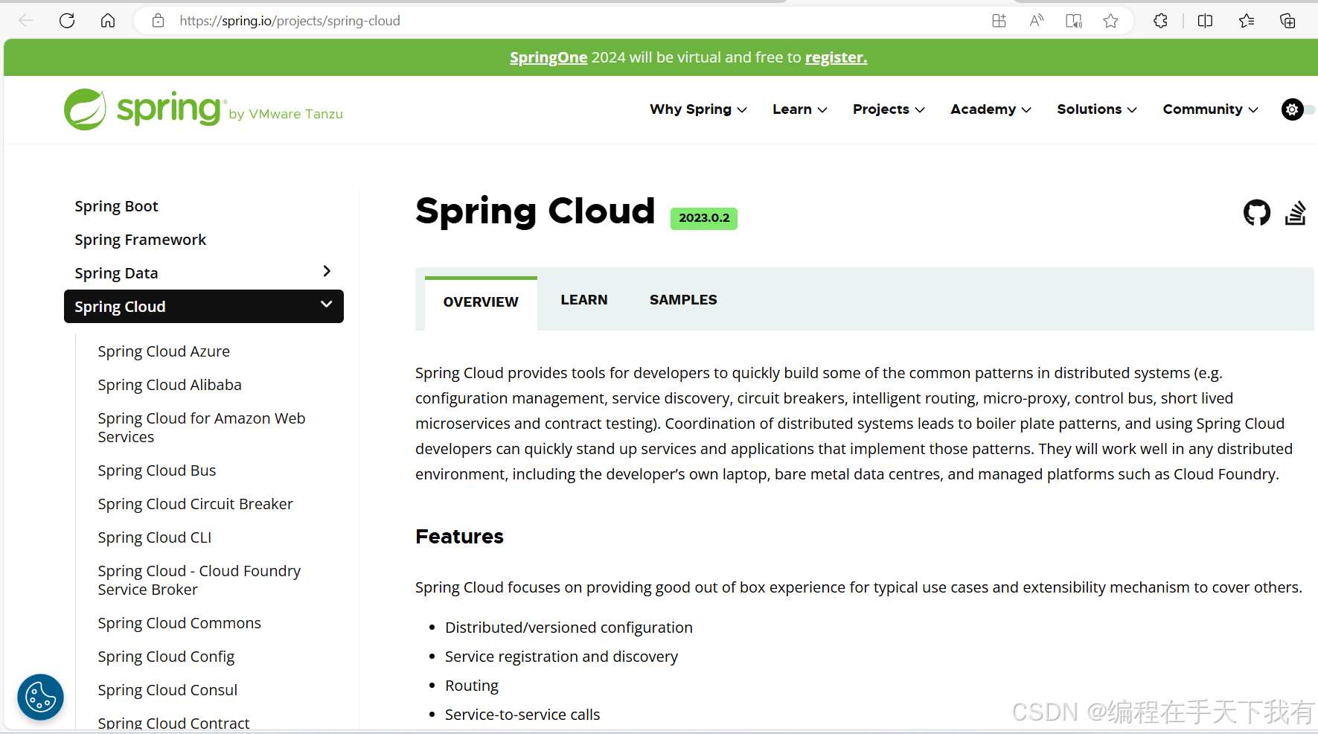
Task: Expand Learn navigation menu
Action: coord(800,109)
